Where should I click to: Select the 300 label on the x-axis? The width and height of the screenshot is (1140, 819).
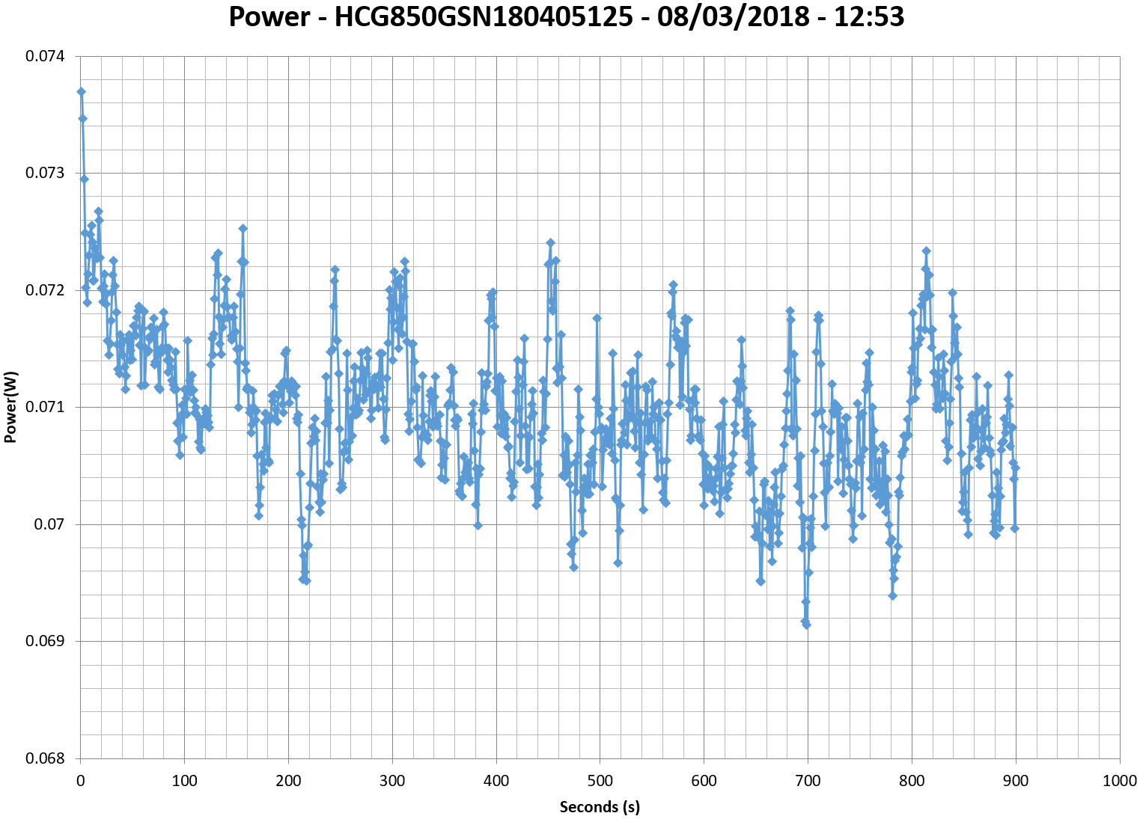pyautogui.click(x=392, y=781)
